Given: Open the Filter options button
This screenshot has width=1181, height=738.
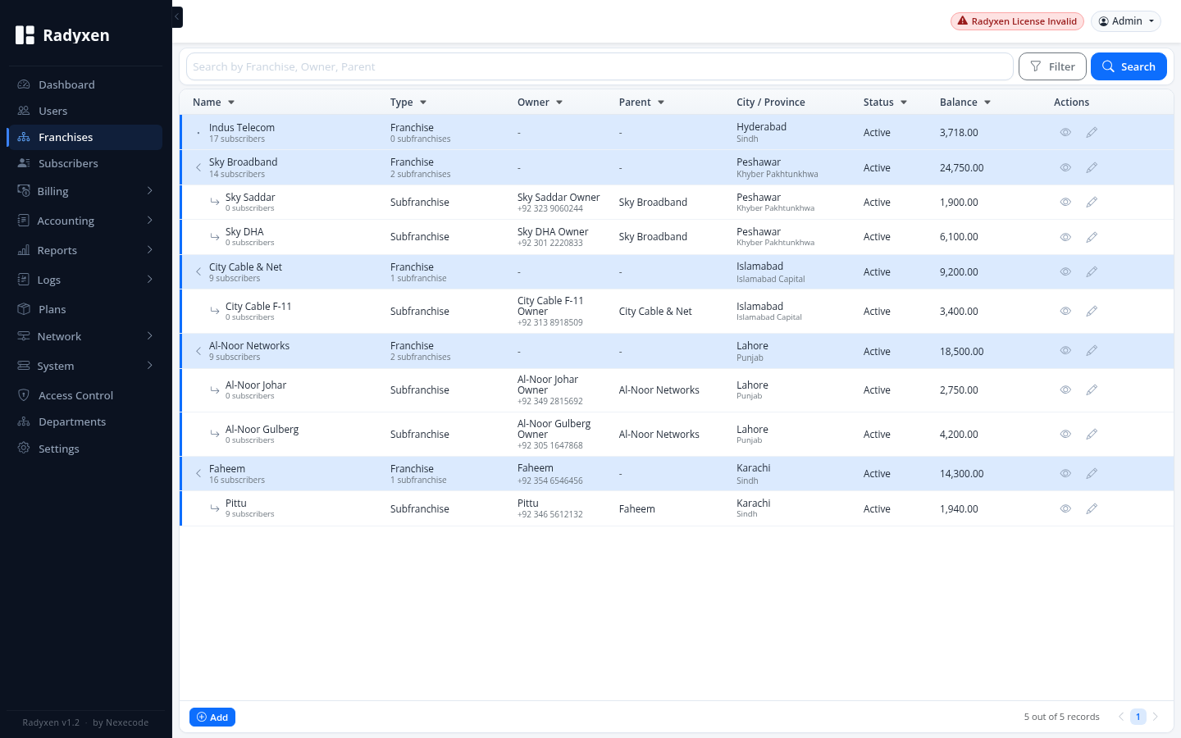Looking at the screenshot, I should (1052, 66).
